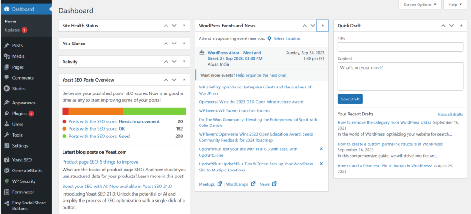Click the What's on your mind content box
Screen dimensions: 471x214
tap(400, 77)
